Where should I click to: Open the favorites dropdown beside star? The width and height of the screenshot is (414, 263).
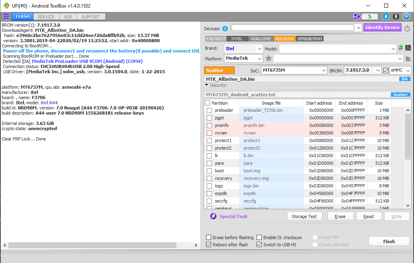point(400,58)
